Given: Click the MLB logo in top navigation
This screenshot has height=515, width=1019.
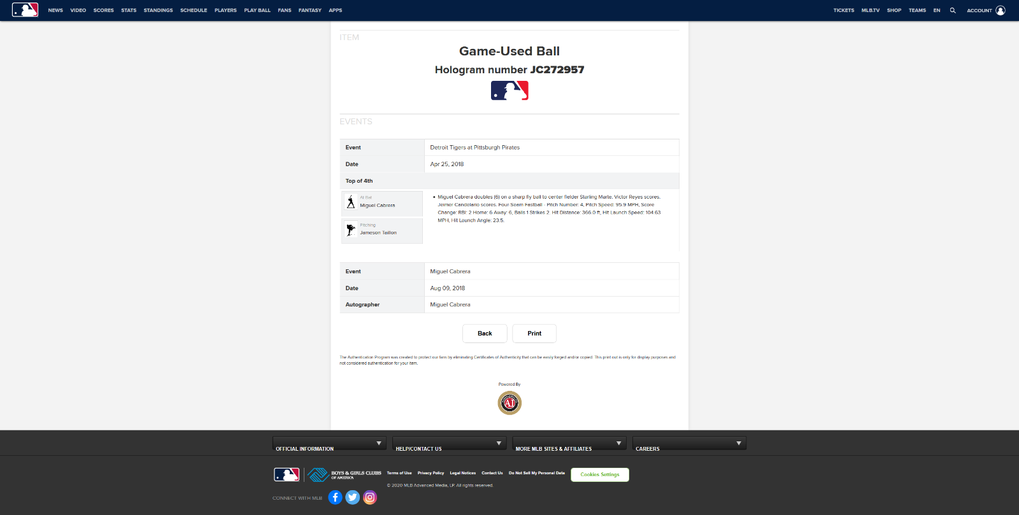Looking at the screenshot, I should (25, 10).
